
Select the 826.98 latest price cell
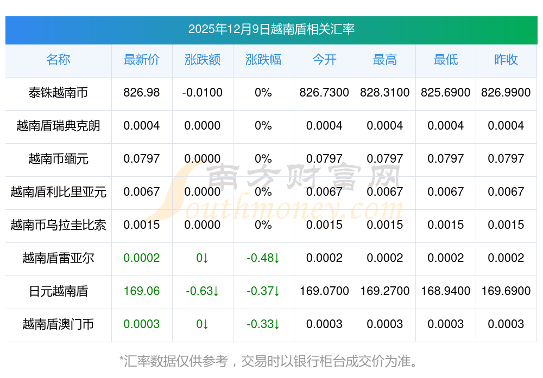[141, 93]
